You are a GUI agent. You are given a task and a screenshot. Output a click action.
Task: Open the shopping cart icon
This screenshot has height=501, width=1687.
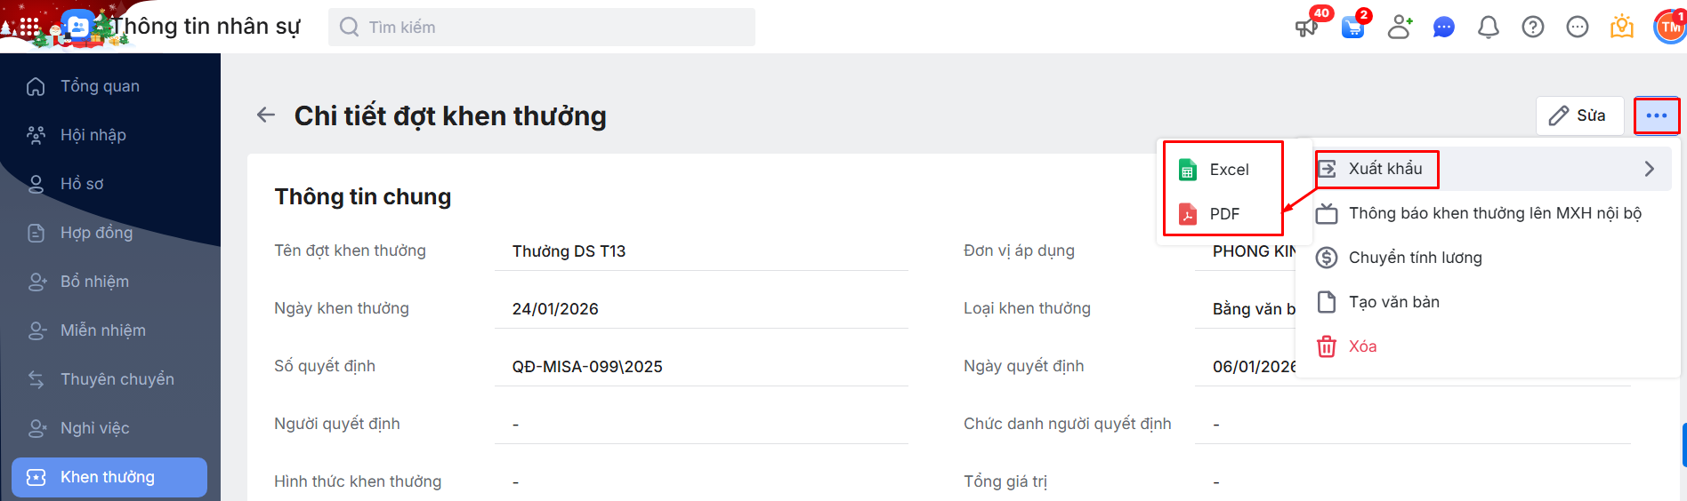[x=1352, y=28]
